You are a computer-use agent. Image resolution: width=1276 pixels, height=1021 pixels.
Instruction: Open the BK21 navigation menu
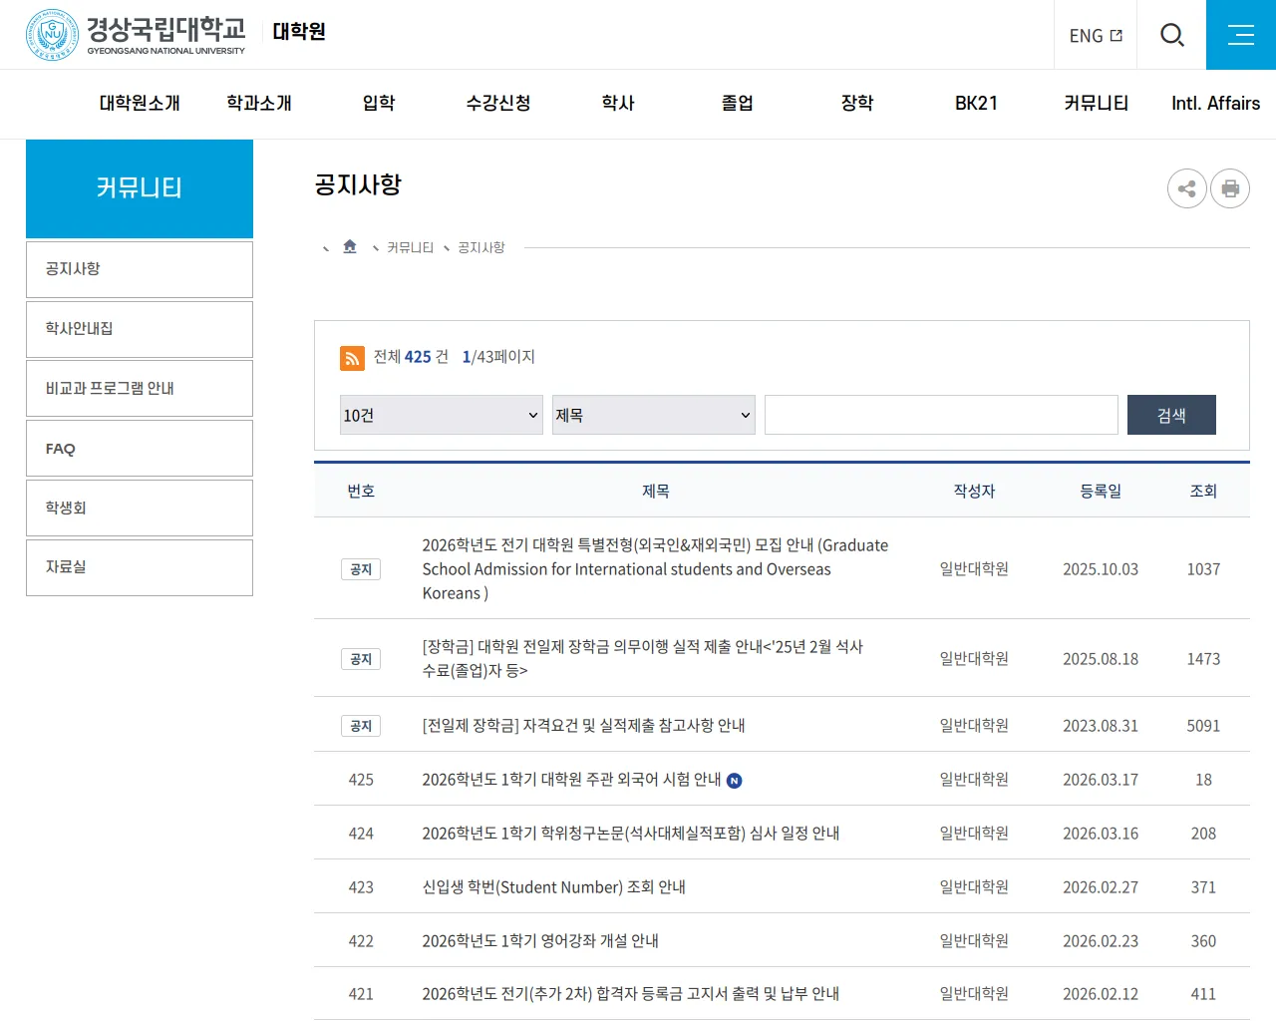975,104
